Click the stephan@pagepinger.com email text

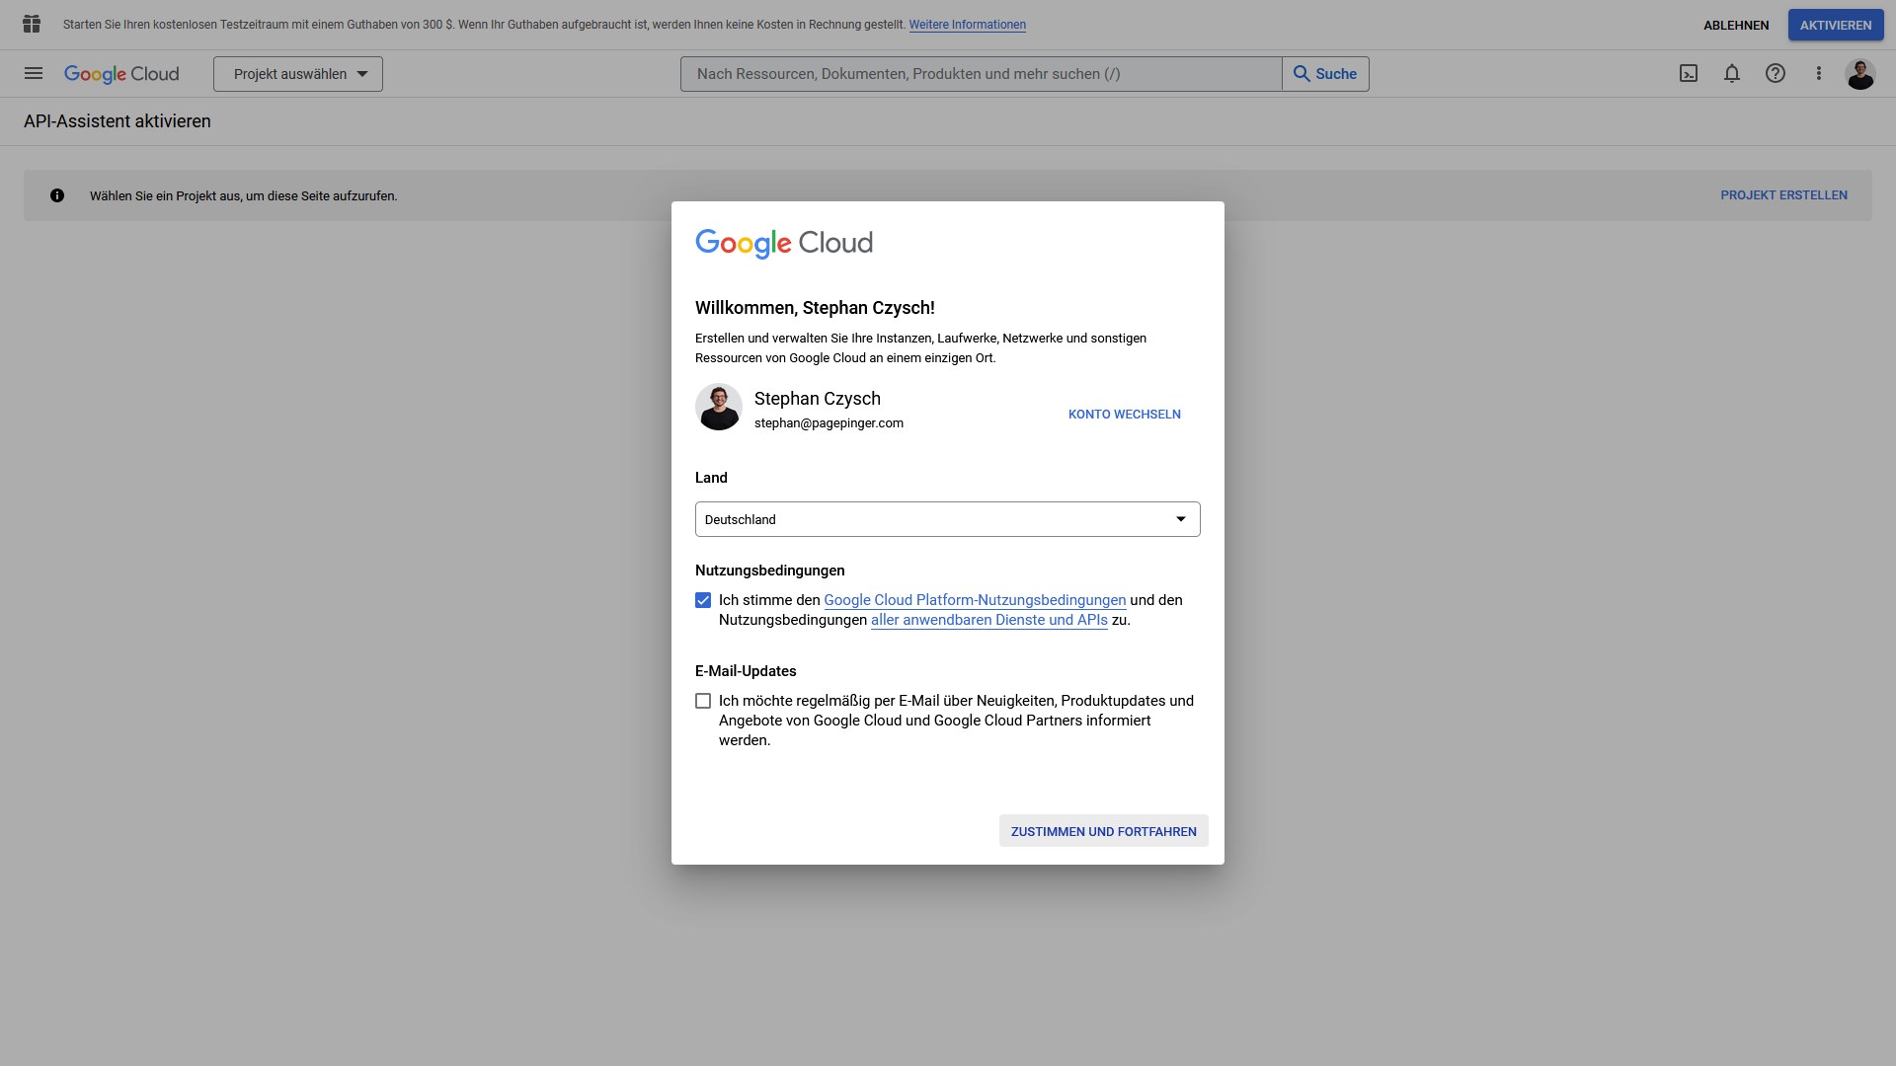[x=829, y=423]
